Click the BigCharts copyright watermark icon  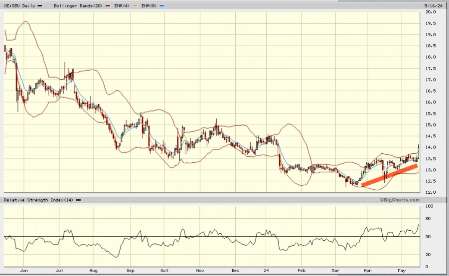point(381,200)
